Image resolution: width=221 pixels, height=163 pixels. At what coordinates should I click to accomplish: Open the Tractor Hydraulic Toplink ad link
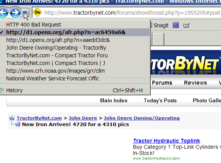[167, 141]
